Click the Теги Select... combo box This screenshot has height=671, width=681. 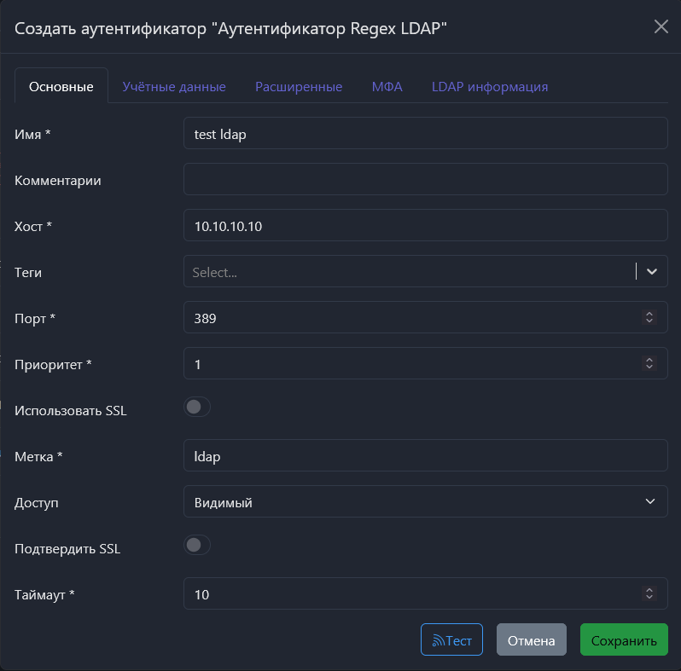408,271
